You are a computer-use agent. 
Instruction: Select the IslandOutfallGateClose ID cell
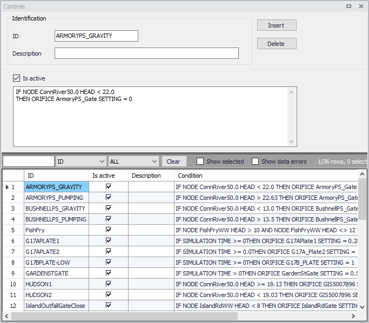coord(56,306)
